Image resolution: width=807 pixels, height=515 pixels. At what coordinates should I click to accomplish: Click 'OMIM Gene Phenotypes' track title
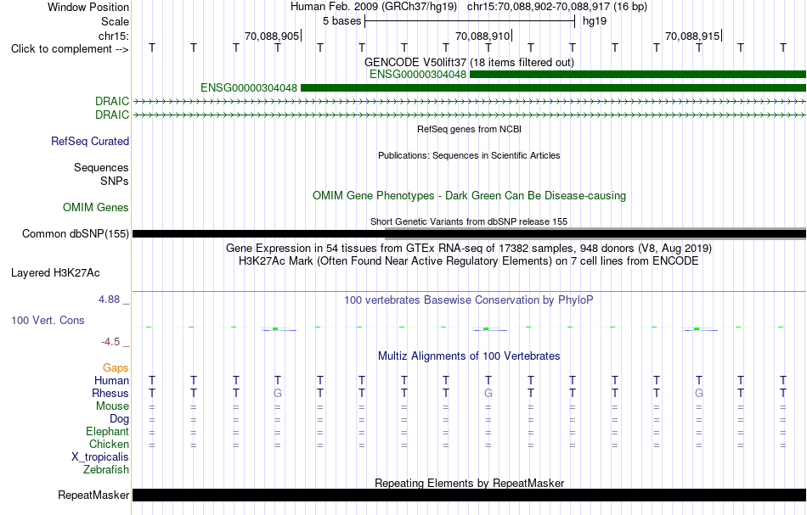point(469,196)
